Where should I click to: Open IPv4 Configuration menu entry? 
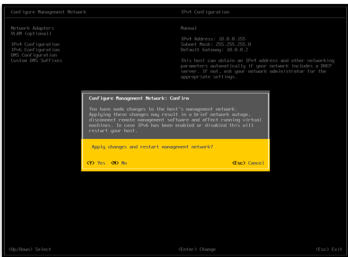pos(35,44)
